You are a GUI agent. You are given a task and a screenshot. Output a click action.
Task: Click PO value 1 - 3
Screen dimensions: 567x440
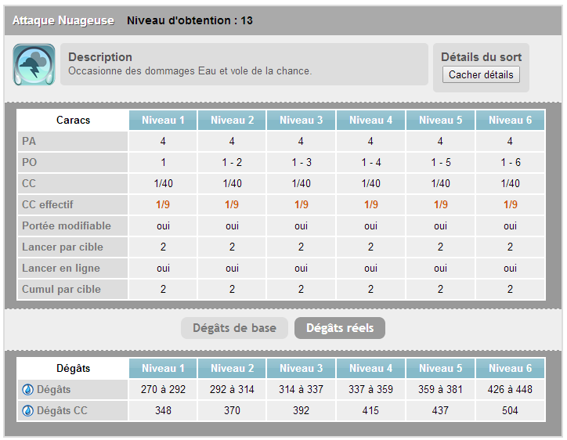302,162
